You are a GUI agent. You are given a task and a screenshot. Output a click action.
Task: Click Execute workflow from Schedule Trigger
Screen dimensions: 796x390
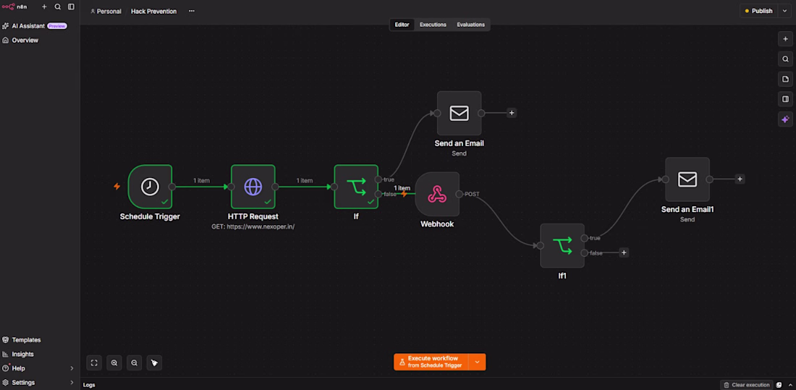[x=431, y=362]
